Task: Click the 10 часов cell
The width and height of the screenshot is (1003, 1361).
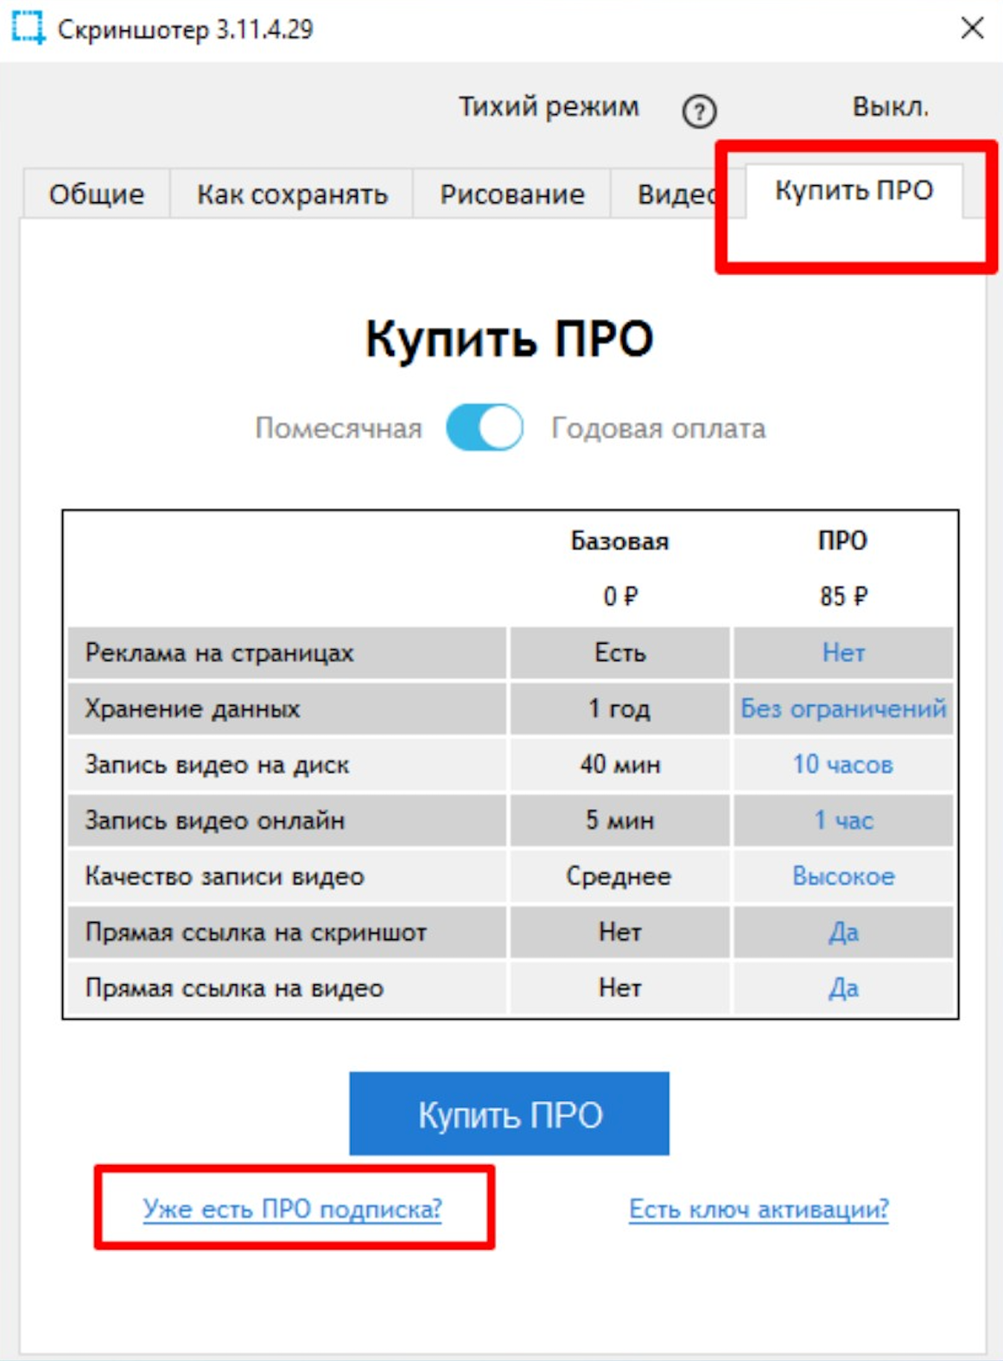Action: click(843, 765)
